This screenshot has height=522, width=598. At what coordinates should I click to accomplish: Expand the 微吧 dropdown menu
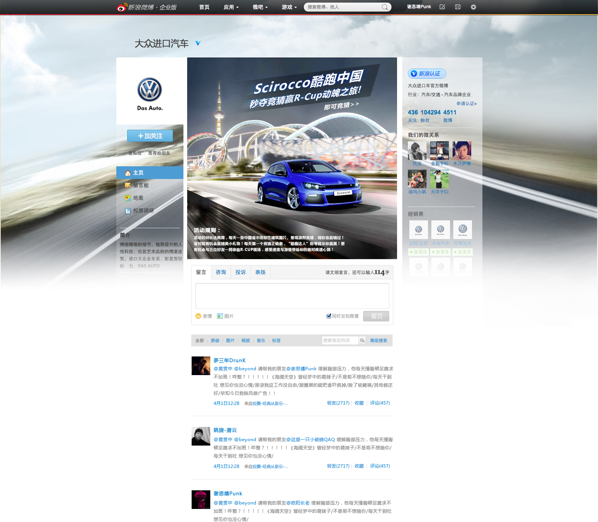coord(260,7)
